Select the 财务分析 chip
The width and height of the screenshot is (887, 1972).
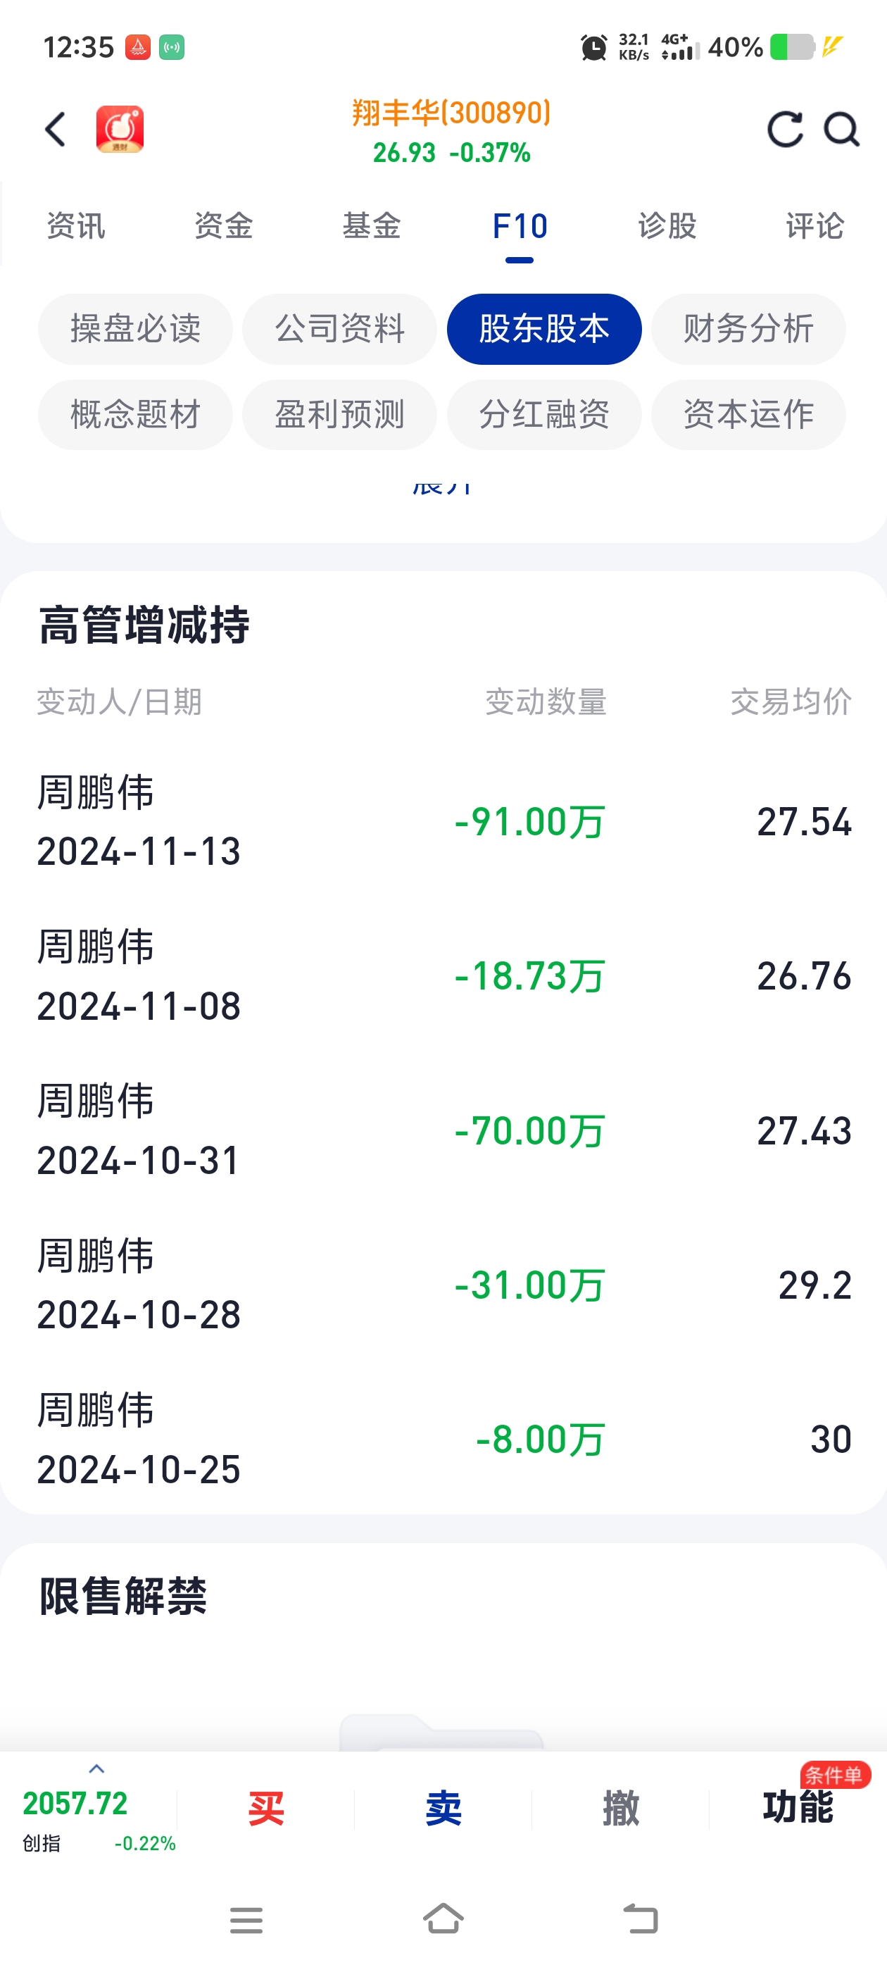click(748, 329)
